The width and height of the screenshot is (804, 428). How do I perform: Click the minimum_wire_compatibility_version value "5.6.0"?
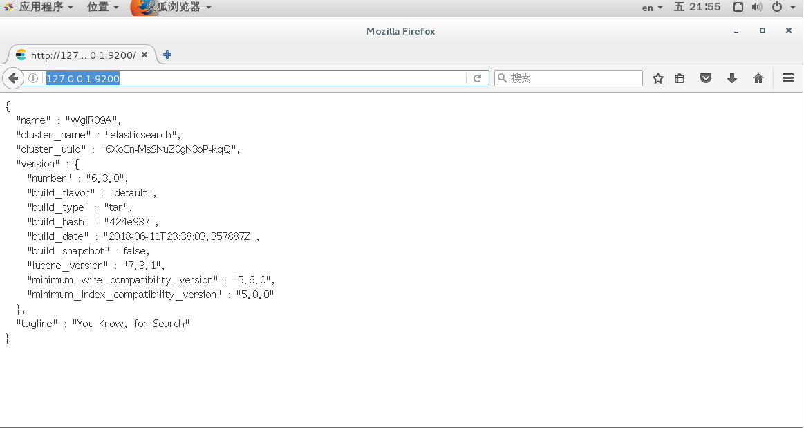(x=252, y=280)
